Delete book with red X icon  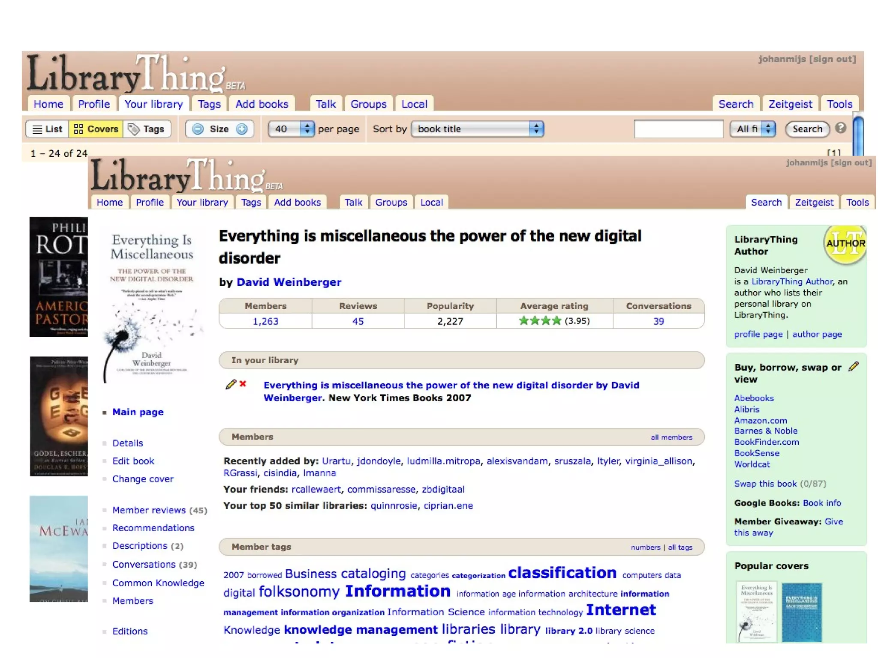(x=243, y=384)
